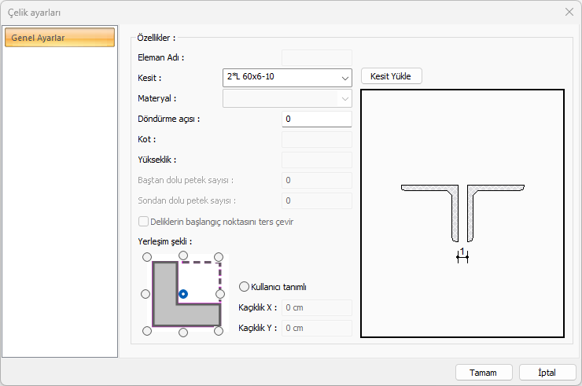
Task: Enable the Kullanıcı tanımlı radio option
Action: pos(244,287)
